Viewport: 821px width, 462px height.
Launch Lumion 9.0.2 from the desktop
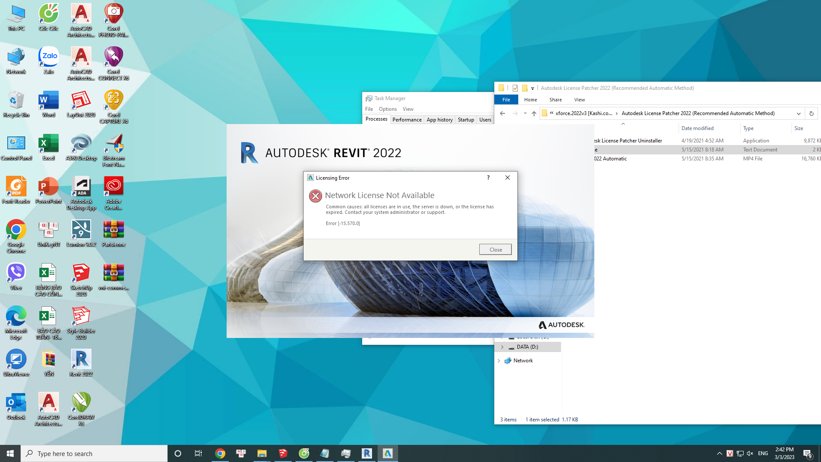(81, 234)
